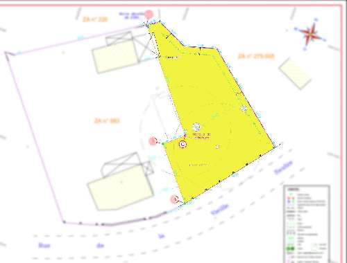Click the blue symbol on the parcel's east boundary
Viewport: 347px width, 263px height.
[244, 108]
